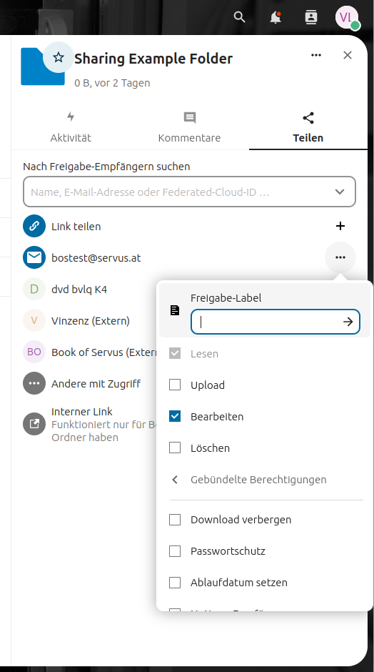374x672 pixels.
Task: Click the Interner Link entry
Action: coord(90,424)
